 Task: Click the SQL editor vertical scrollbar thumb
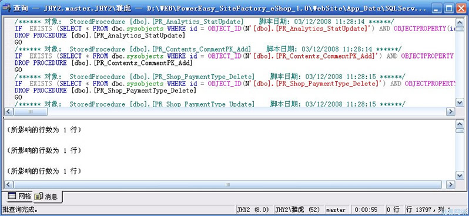tap(460, 29)
